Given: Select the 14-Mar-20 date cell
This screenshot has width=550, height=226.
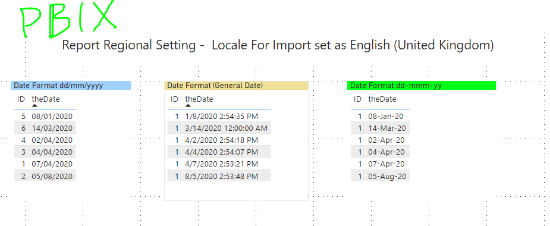Looking at the screenshot, I should [387, 128].
